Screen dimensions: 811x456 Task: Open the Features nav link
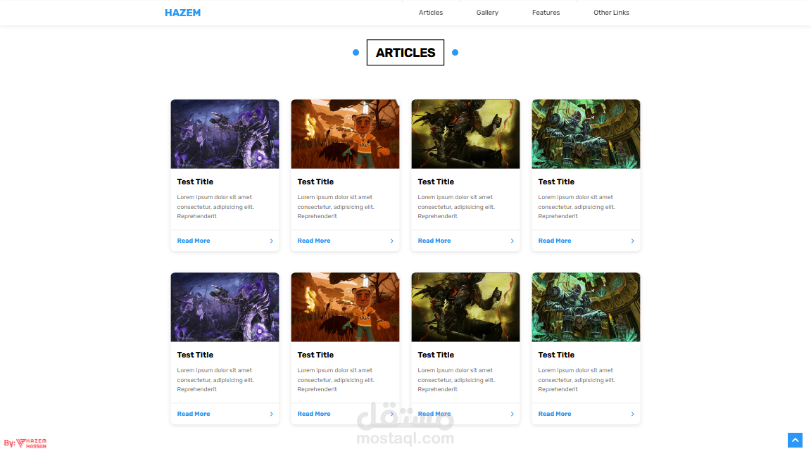coord(546,13)
